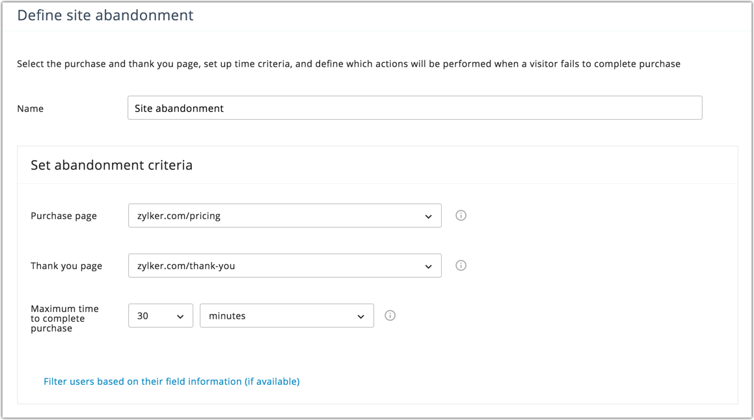754x420 pixels.
Task: Click the chevron arrow in Thank you page field
Action: coord(428,267)
